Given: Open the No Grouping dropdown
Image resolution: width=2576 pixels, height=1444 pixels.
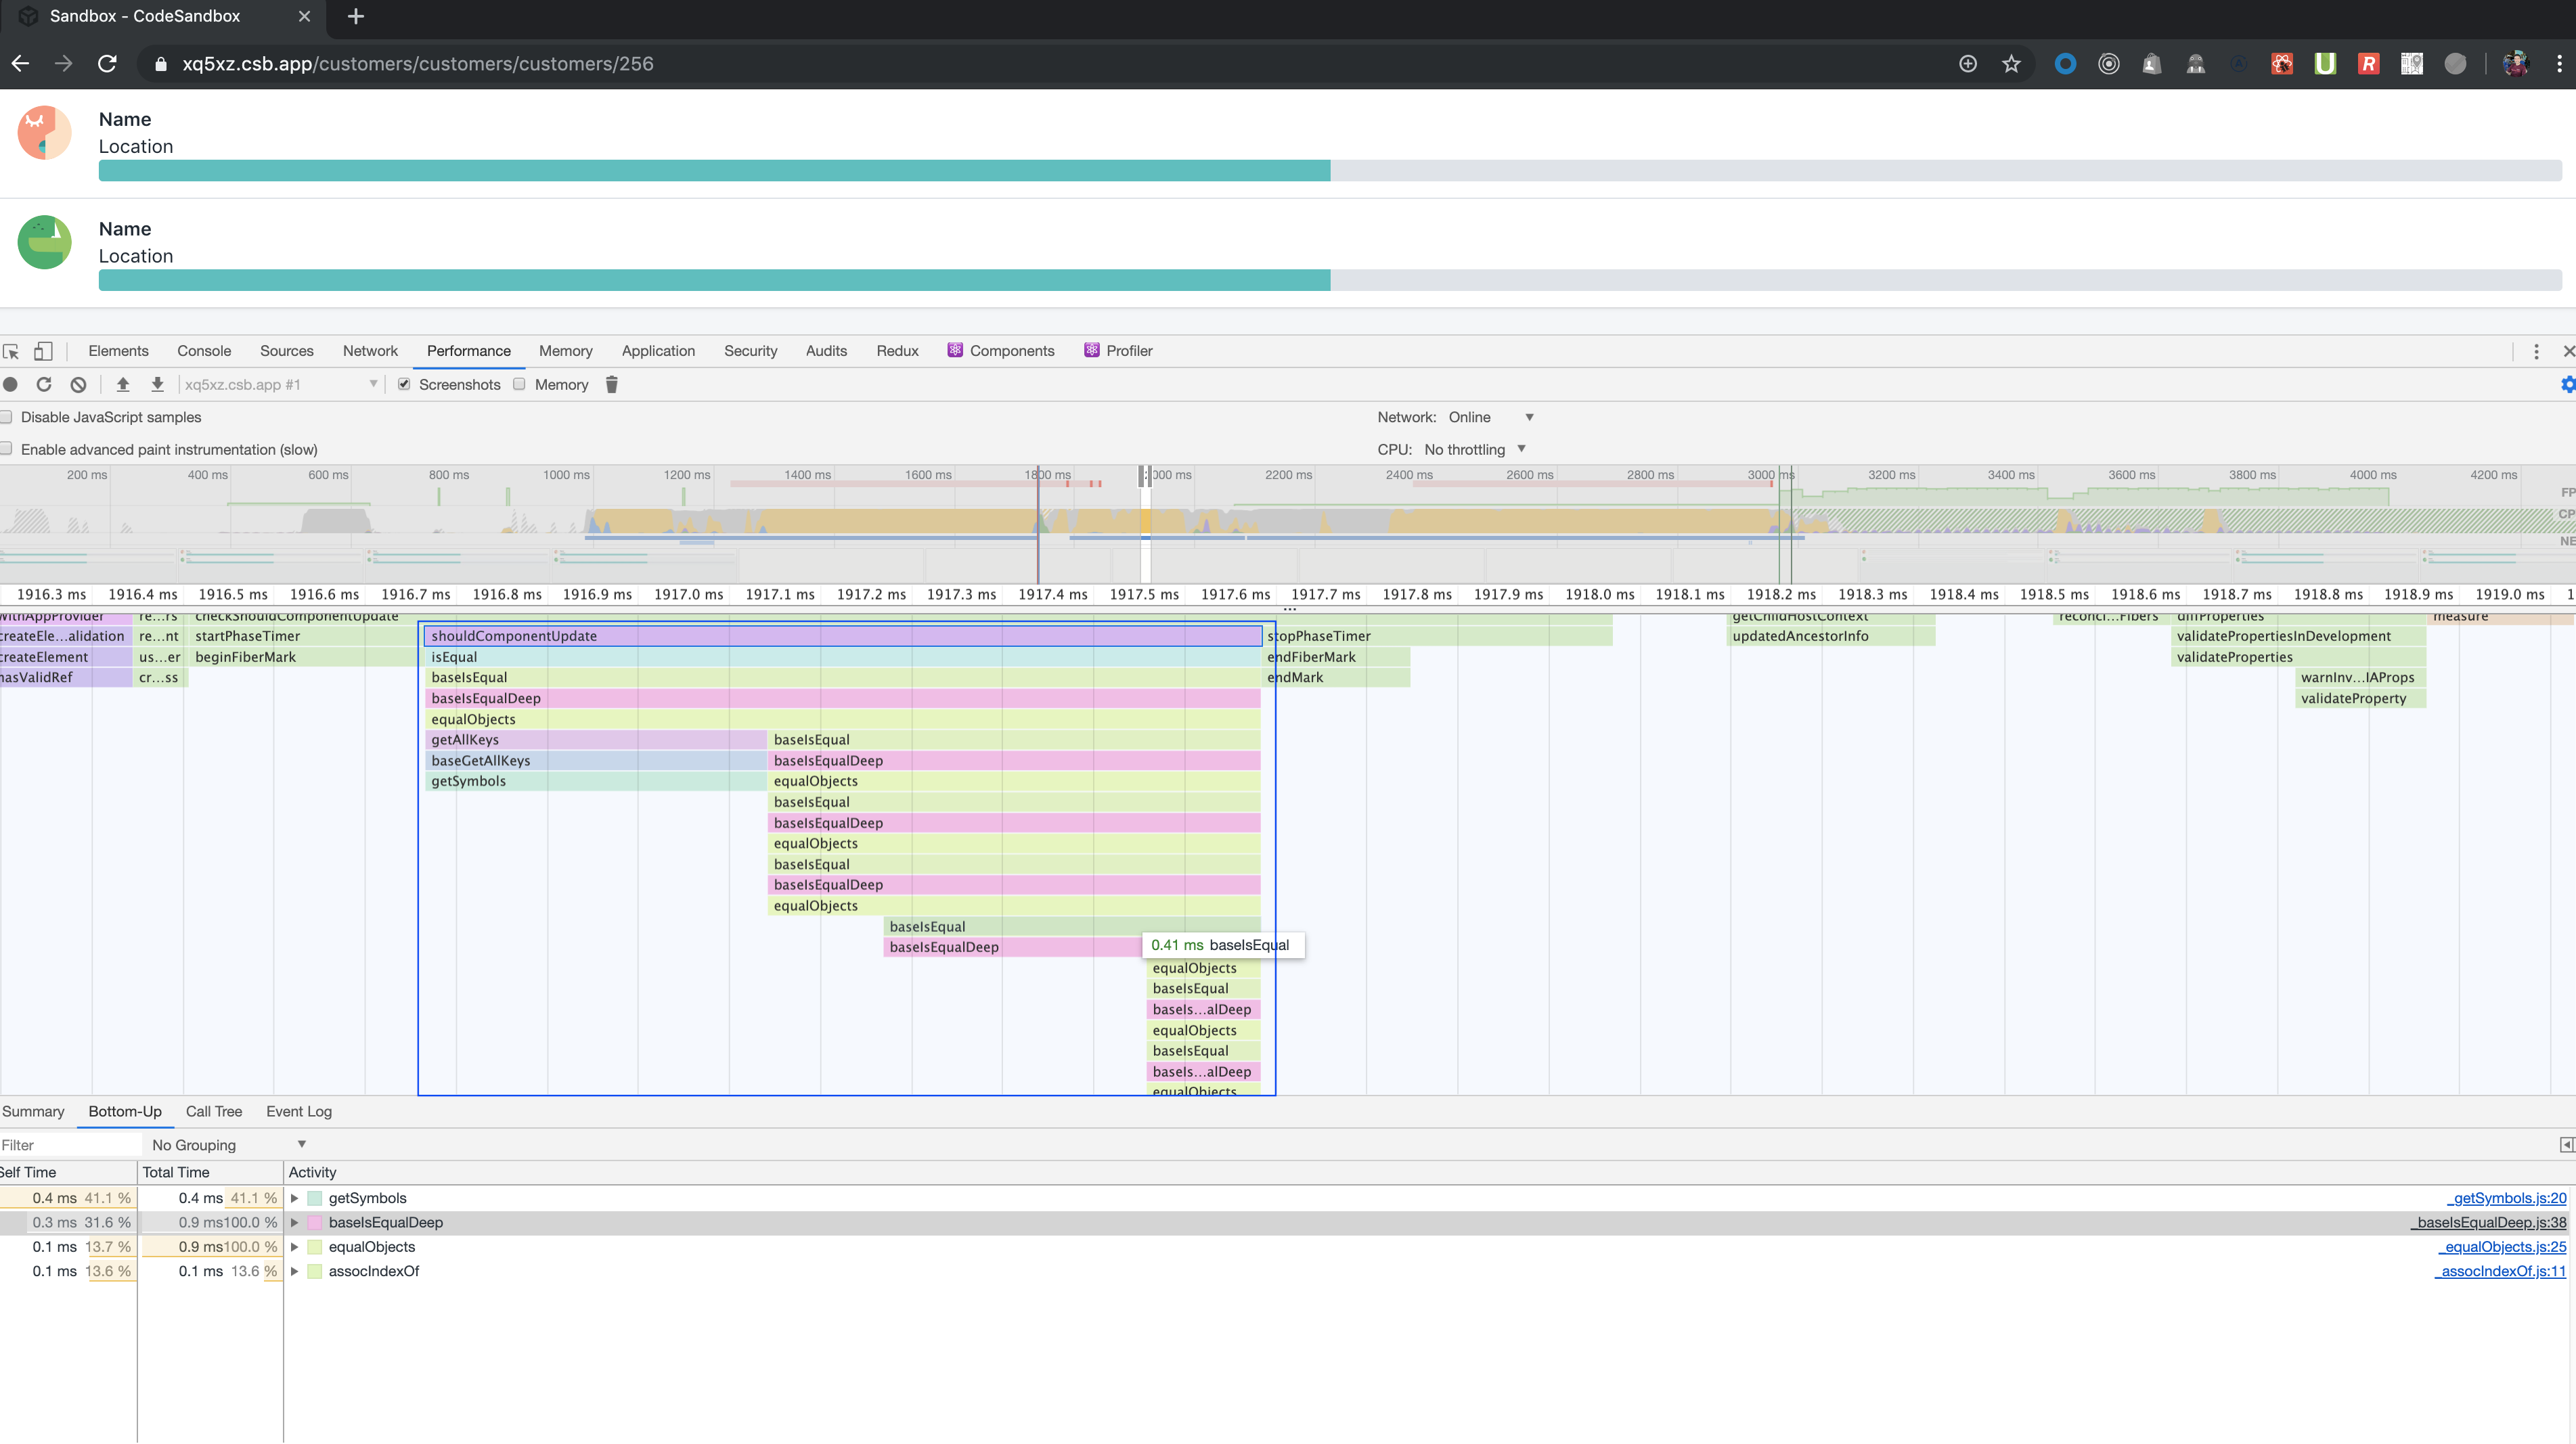Looking at the screenshot, I should tap(225, 1144).
